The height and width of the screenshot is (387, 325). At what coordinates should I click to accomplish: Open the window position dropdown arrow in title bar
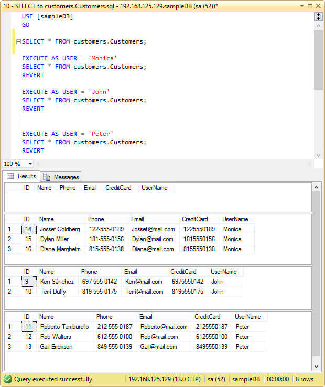click(x=302, y=5)
